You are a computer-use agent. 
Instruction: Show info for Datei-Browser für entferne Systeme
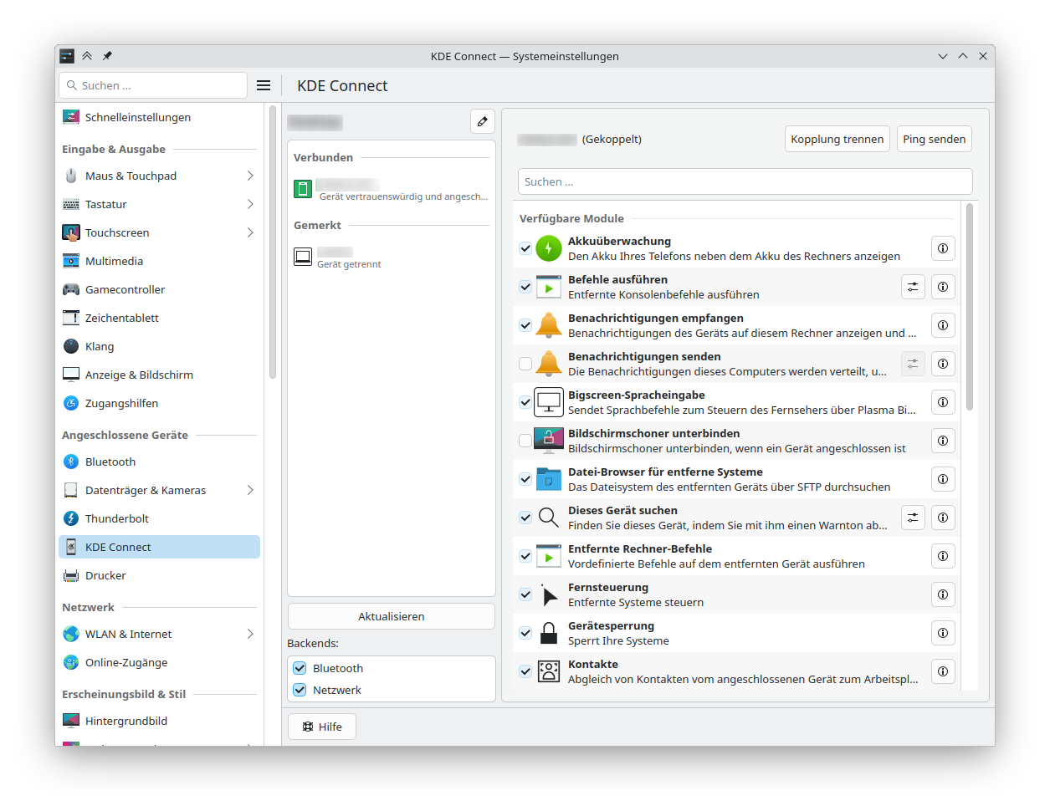943,479
